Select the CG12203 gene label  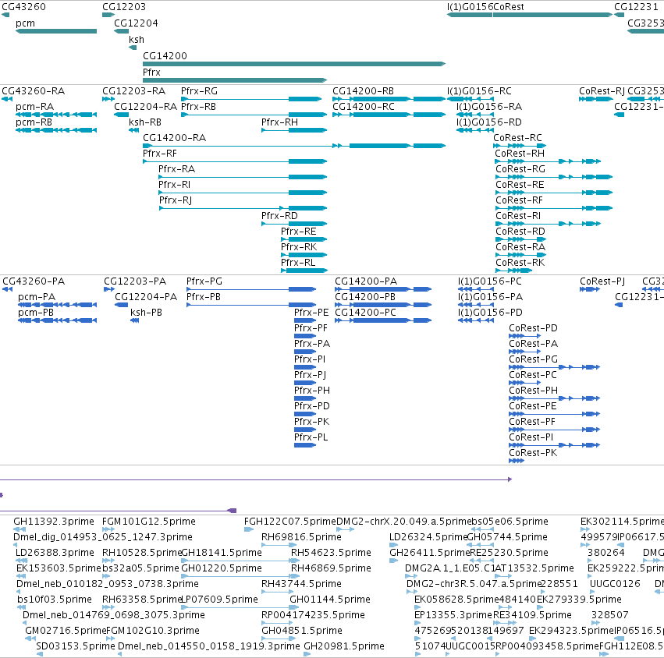pyautogui.click(x=124, y=7)
